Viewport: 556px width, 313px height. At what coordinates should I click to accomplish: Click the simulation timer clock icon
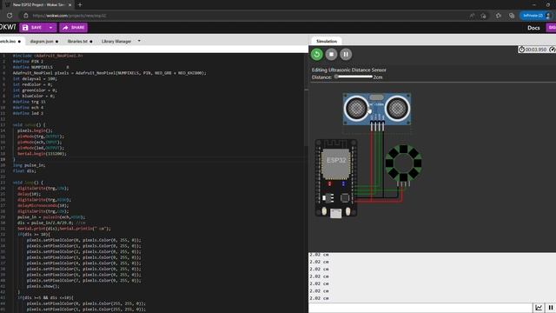point(521,50)
